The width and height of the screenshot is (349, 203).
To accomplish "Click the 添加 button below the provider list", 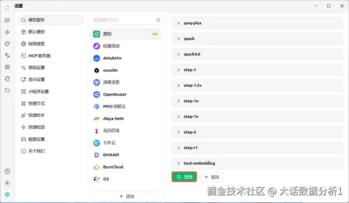I will tap(127, 196).
